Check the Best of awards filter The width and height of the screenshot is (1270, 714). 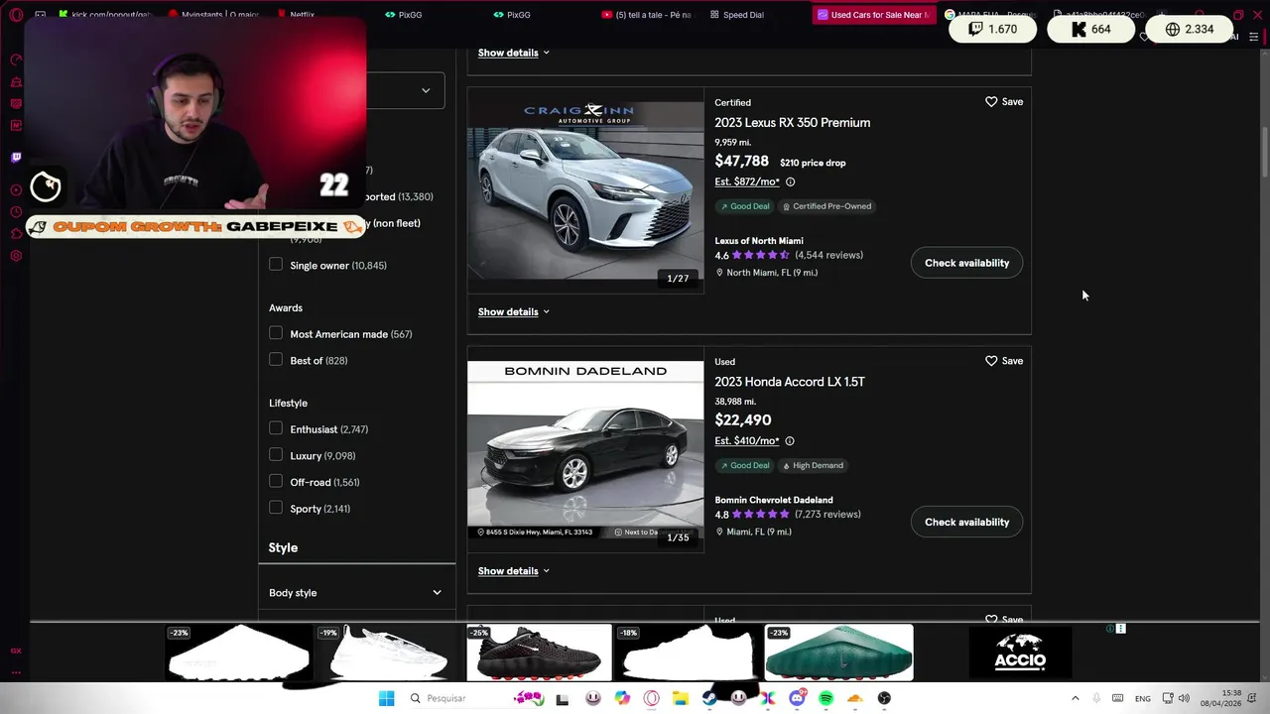point(276,360)
